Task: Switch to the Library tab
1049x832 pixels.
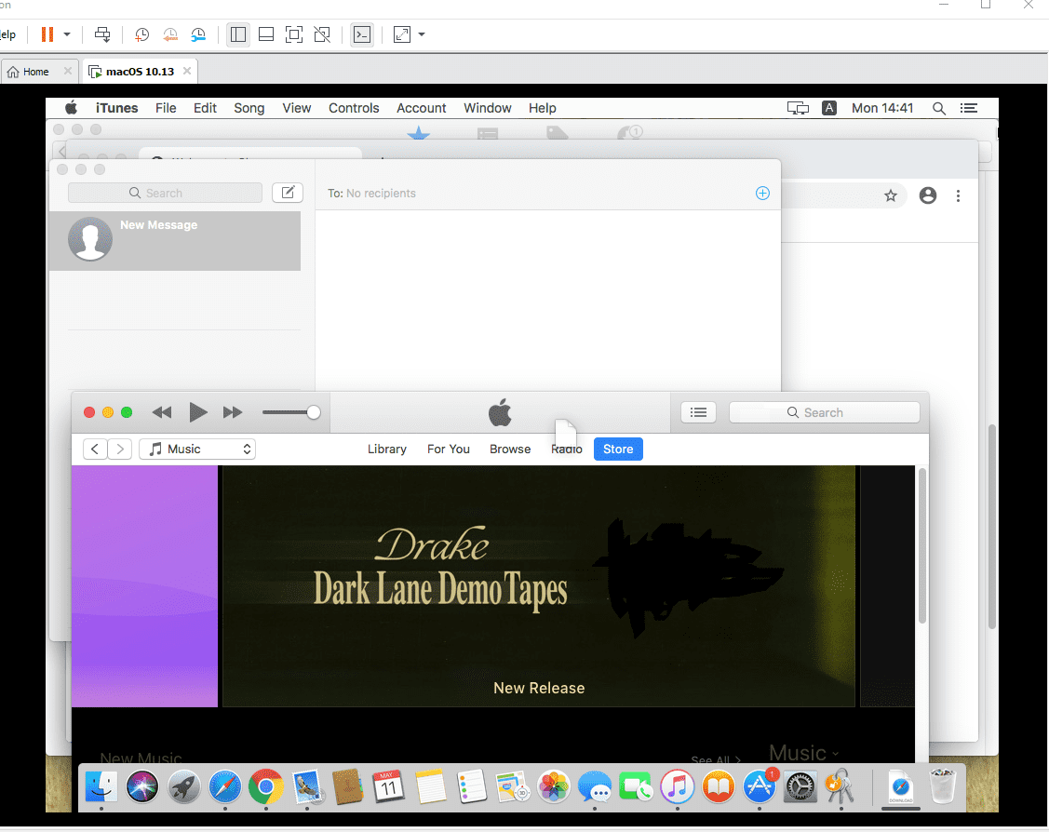Action: coord(386,450)
